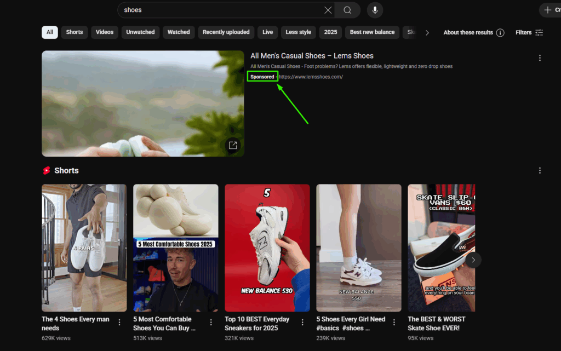Select the 2025 filter chip
This screenshot has width=561, height=351.
(330, 32)
